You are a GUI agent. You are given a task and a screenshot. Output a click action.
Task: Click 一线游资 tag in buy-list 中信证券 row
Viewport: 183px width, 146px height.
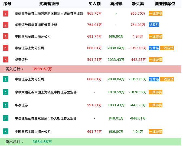167,48
